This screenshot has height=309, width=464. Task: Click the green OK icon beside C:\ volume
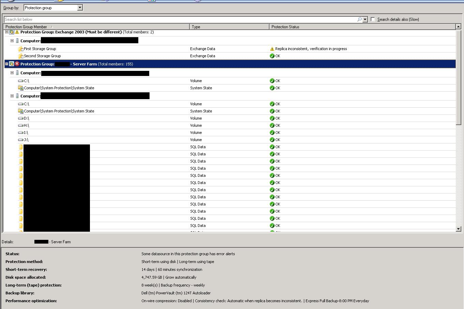click(272, 81)
